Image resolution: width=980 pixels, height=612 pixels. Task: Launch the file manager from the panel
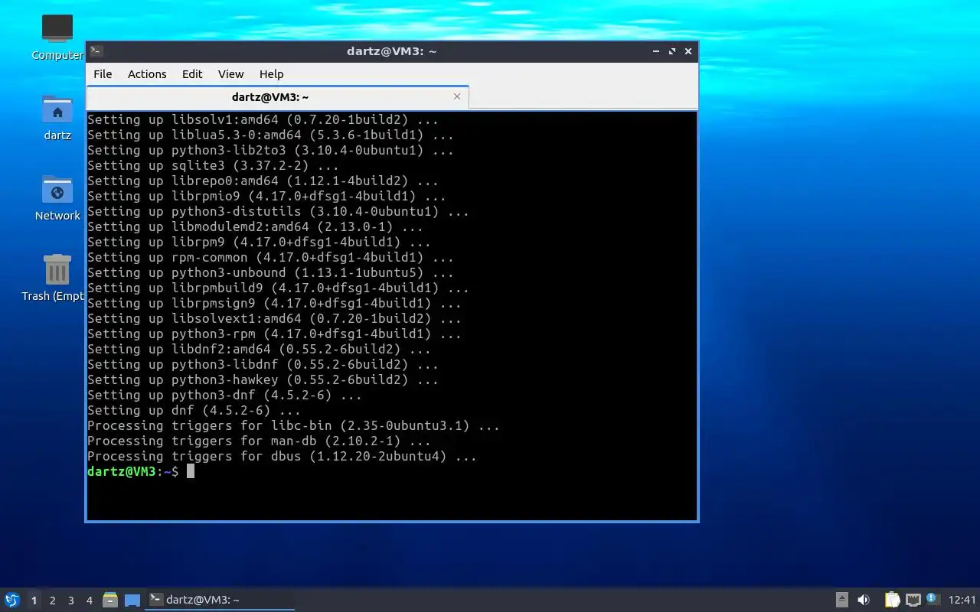pyautogui.click(x=110, y=600)
